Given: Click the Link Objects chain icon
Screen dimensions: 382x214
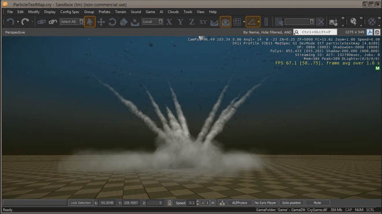Looking at the screenshot, I should point(42,22).
